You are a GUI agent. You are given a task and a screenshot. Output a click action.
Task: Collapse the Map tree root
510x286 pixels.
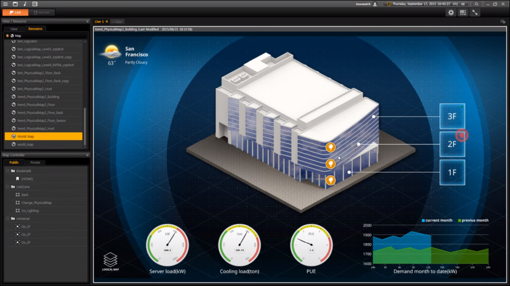pyautogui.click(x=7, y=36)
